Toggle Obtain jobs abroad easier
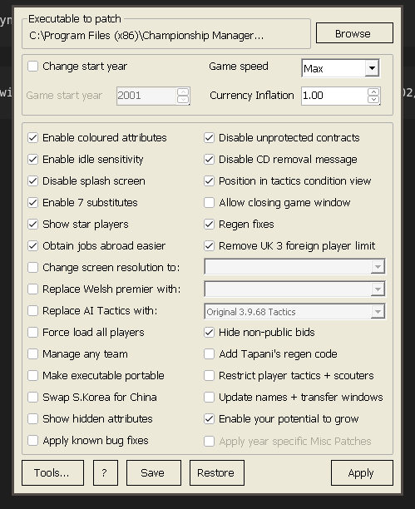Screen dimensions: 415x509 coord(32,245)
